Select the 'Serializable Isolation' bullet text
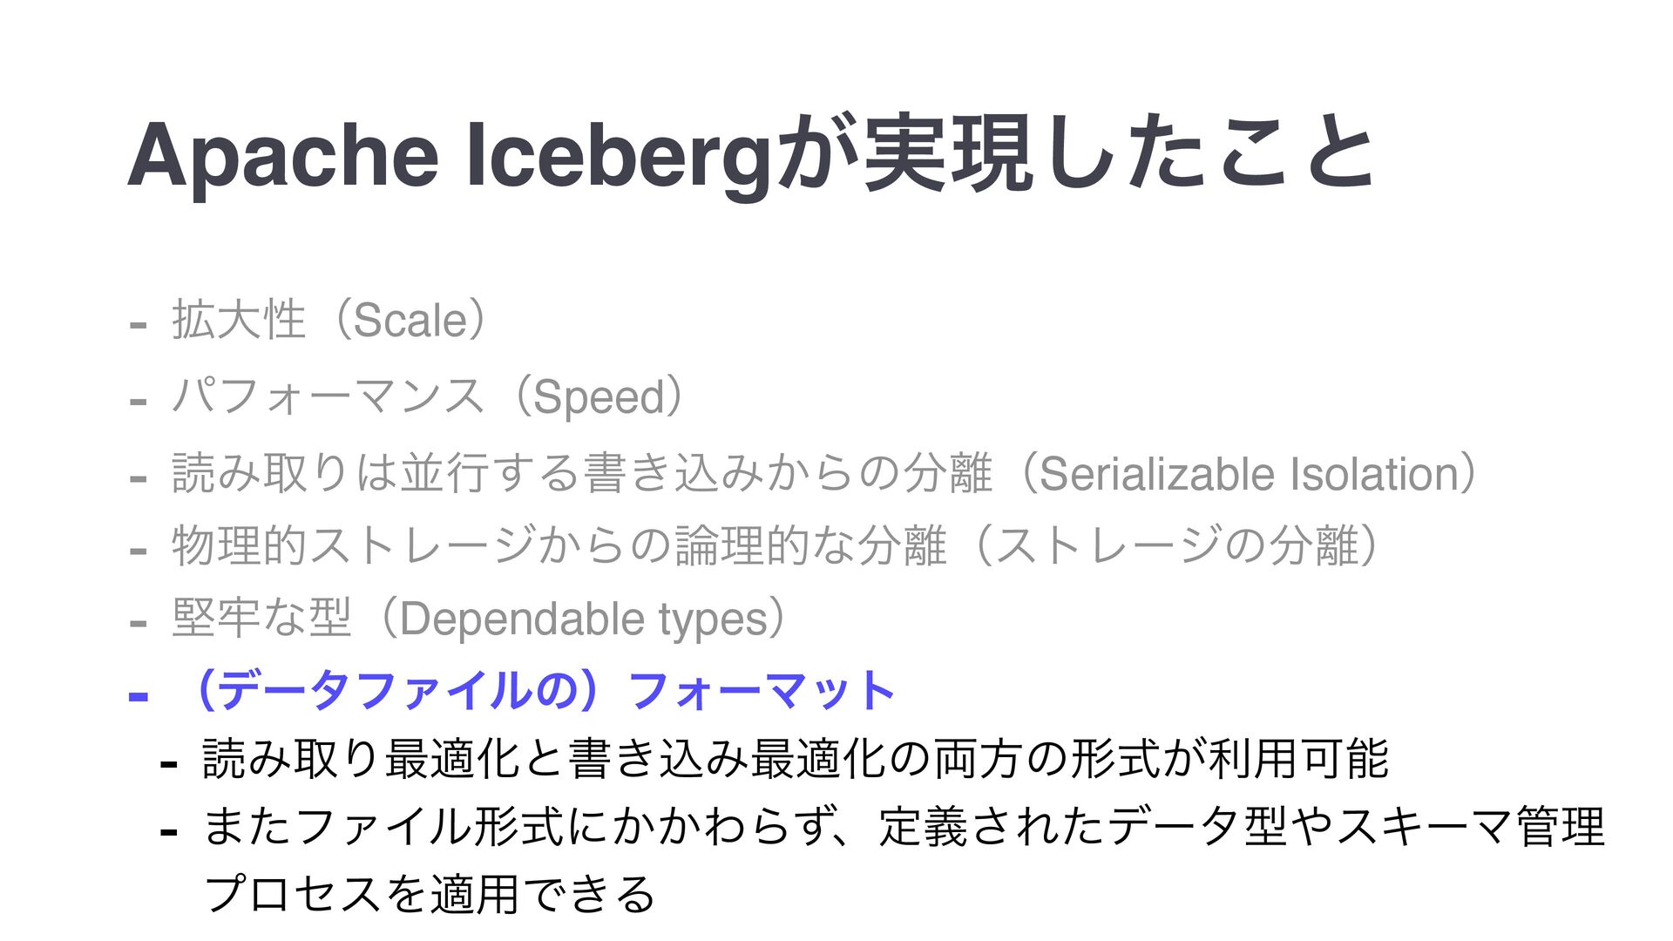 [1249, 473]
